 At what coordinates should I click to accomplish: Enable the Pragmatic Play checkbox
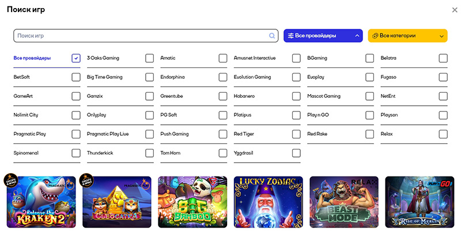pos(76,134)
